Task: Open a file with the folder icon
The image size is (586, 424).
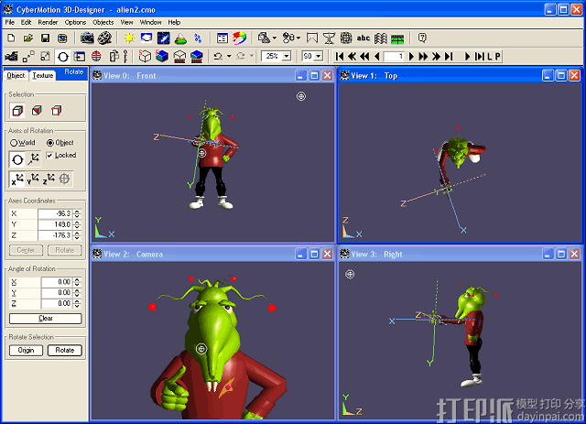Action: pos(28,38)
